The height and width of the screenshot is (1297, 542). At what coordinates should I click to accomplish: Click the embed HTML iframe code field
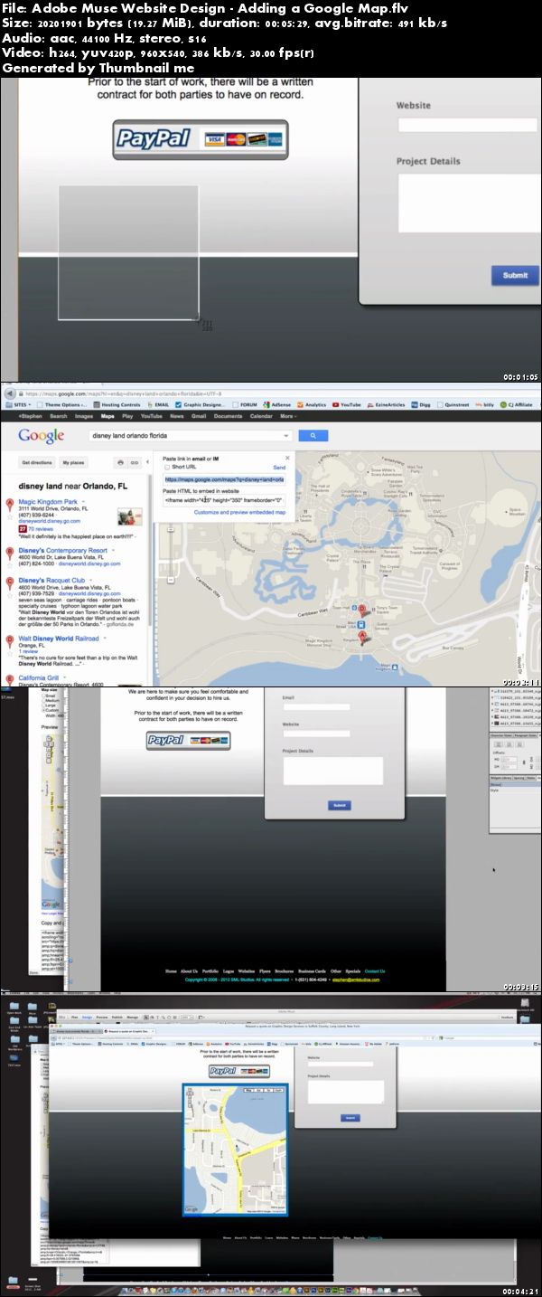pos(224,499)
